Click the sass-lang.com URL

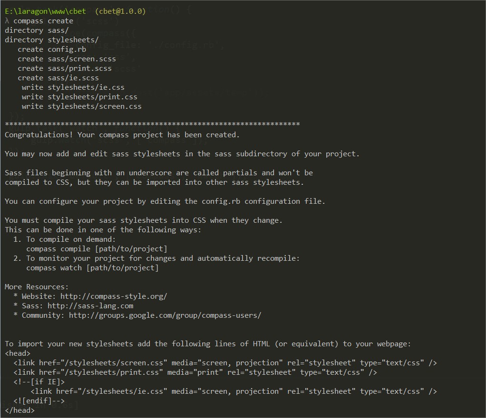(x=90, y=306)
